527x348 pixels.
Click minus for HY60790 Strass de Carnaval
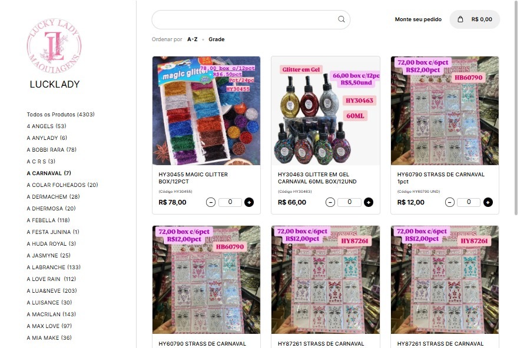[450, 202]
